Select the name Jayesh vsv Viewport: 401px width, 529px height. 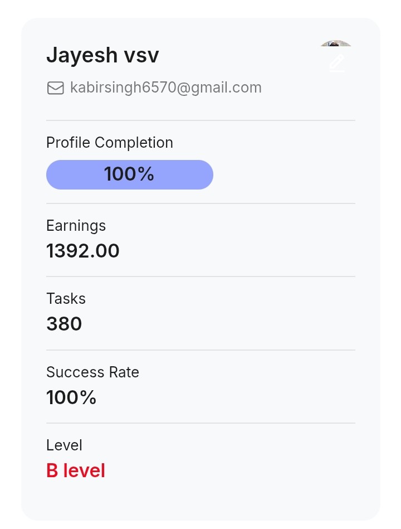(x=102, y=55)
